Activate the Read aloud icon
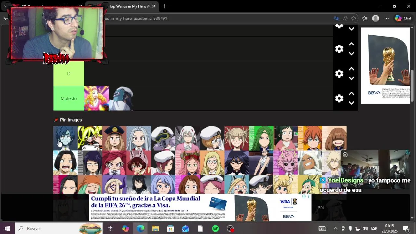This screenshot has height=234, width=416. click(345, 18)
